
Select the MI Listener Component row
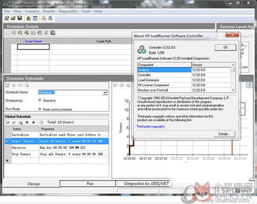[x=184, y=85]
